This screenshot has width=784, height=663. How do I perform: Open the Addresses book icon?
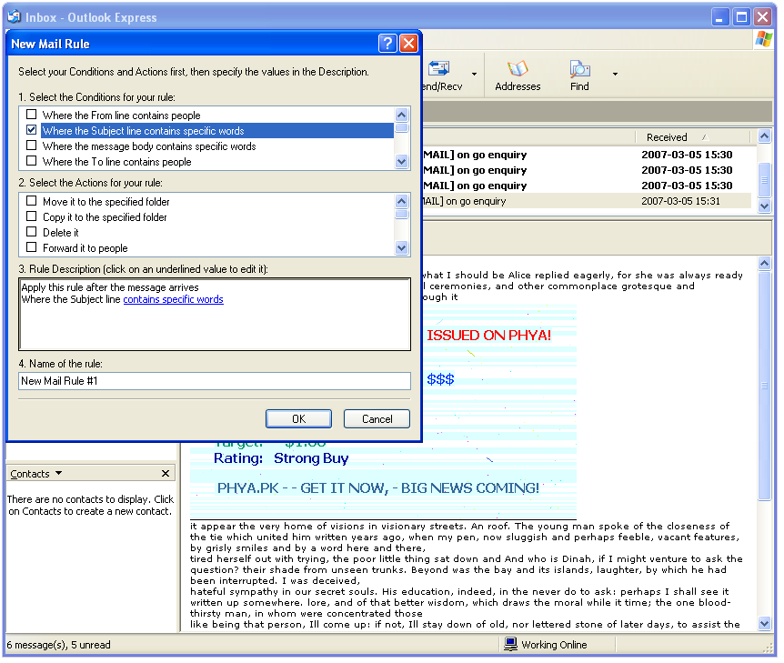tap(518, 69)
